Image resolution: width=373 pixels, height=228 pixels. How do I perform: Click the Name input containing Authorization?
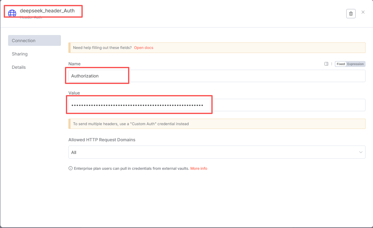click(x=217, y=76)
